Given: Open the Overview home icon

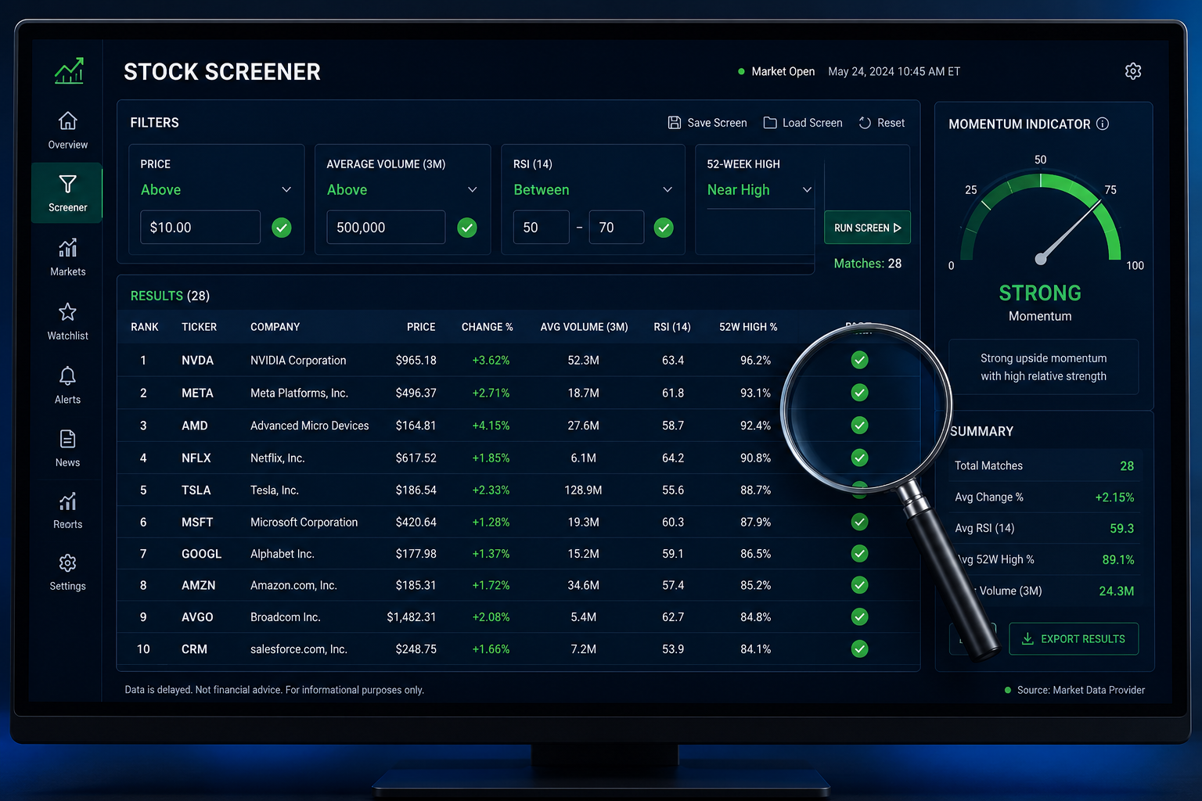Looking at the screenshot, I should (x=68, y=120).
